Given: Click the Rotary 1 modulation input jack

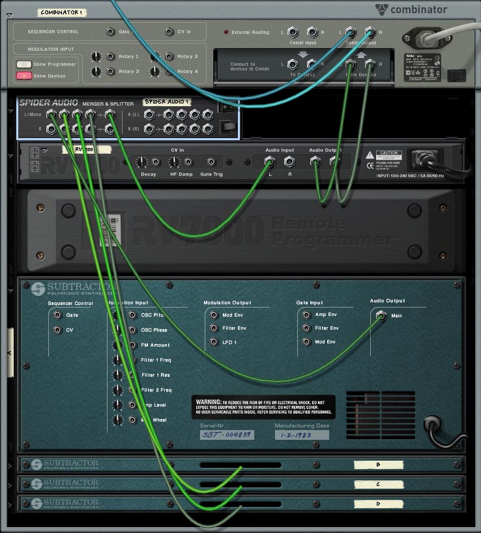Looking at the screenshot, I should coord(110,56).
